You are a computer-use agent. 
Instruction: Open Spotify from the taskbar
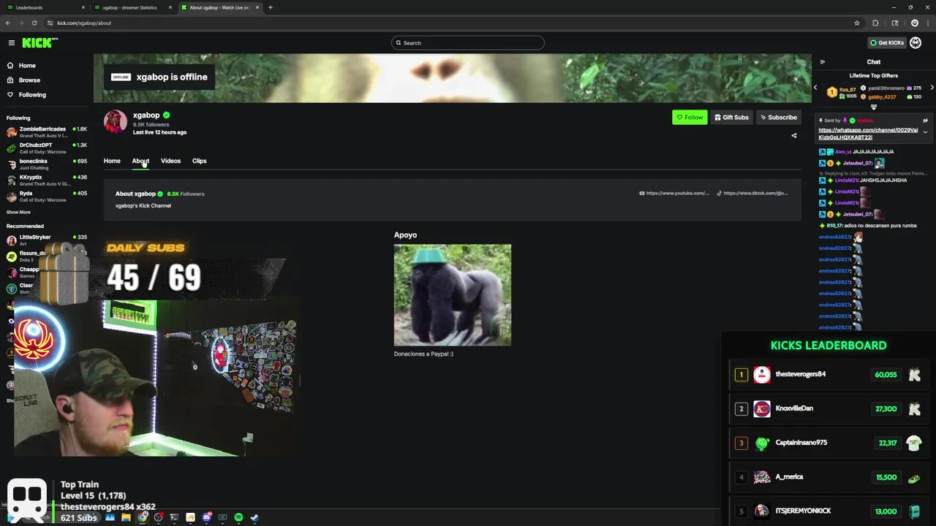pyautogui.click(x=238, y=518)
